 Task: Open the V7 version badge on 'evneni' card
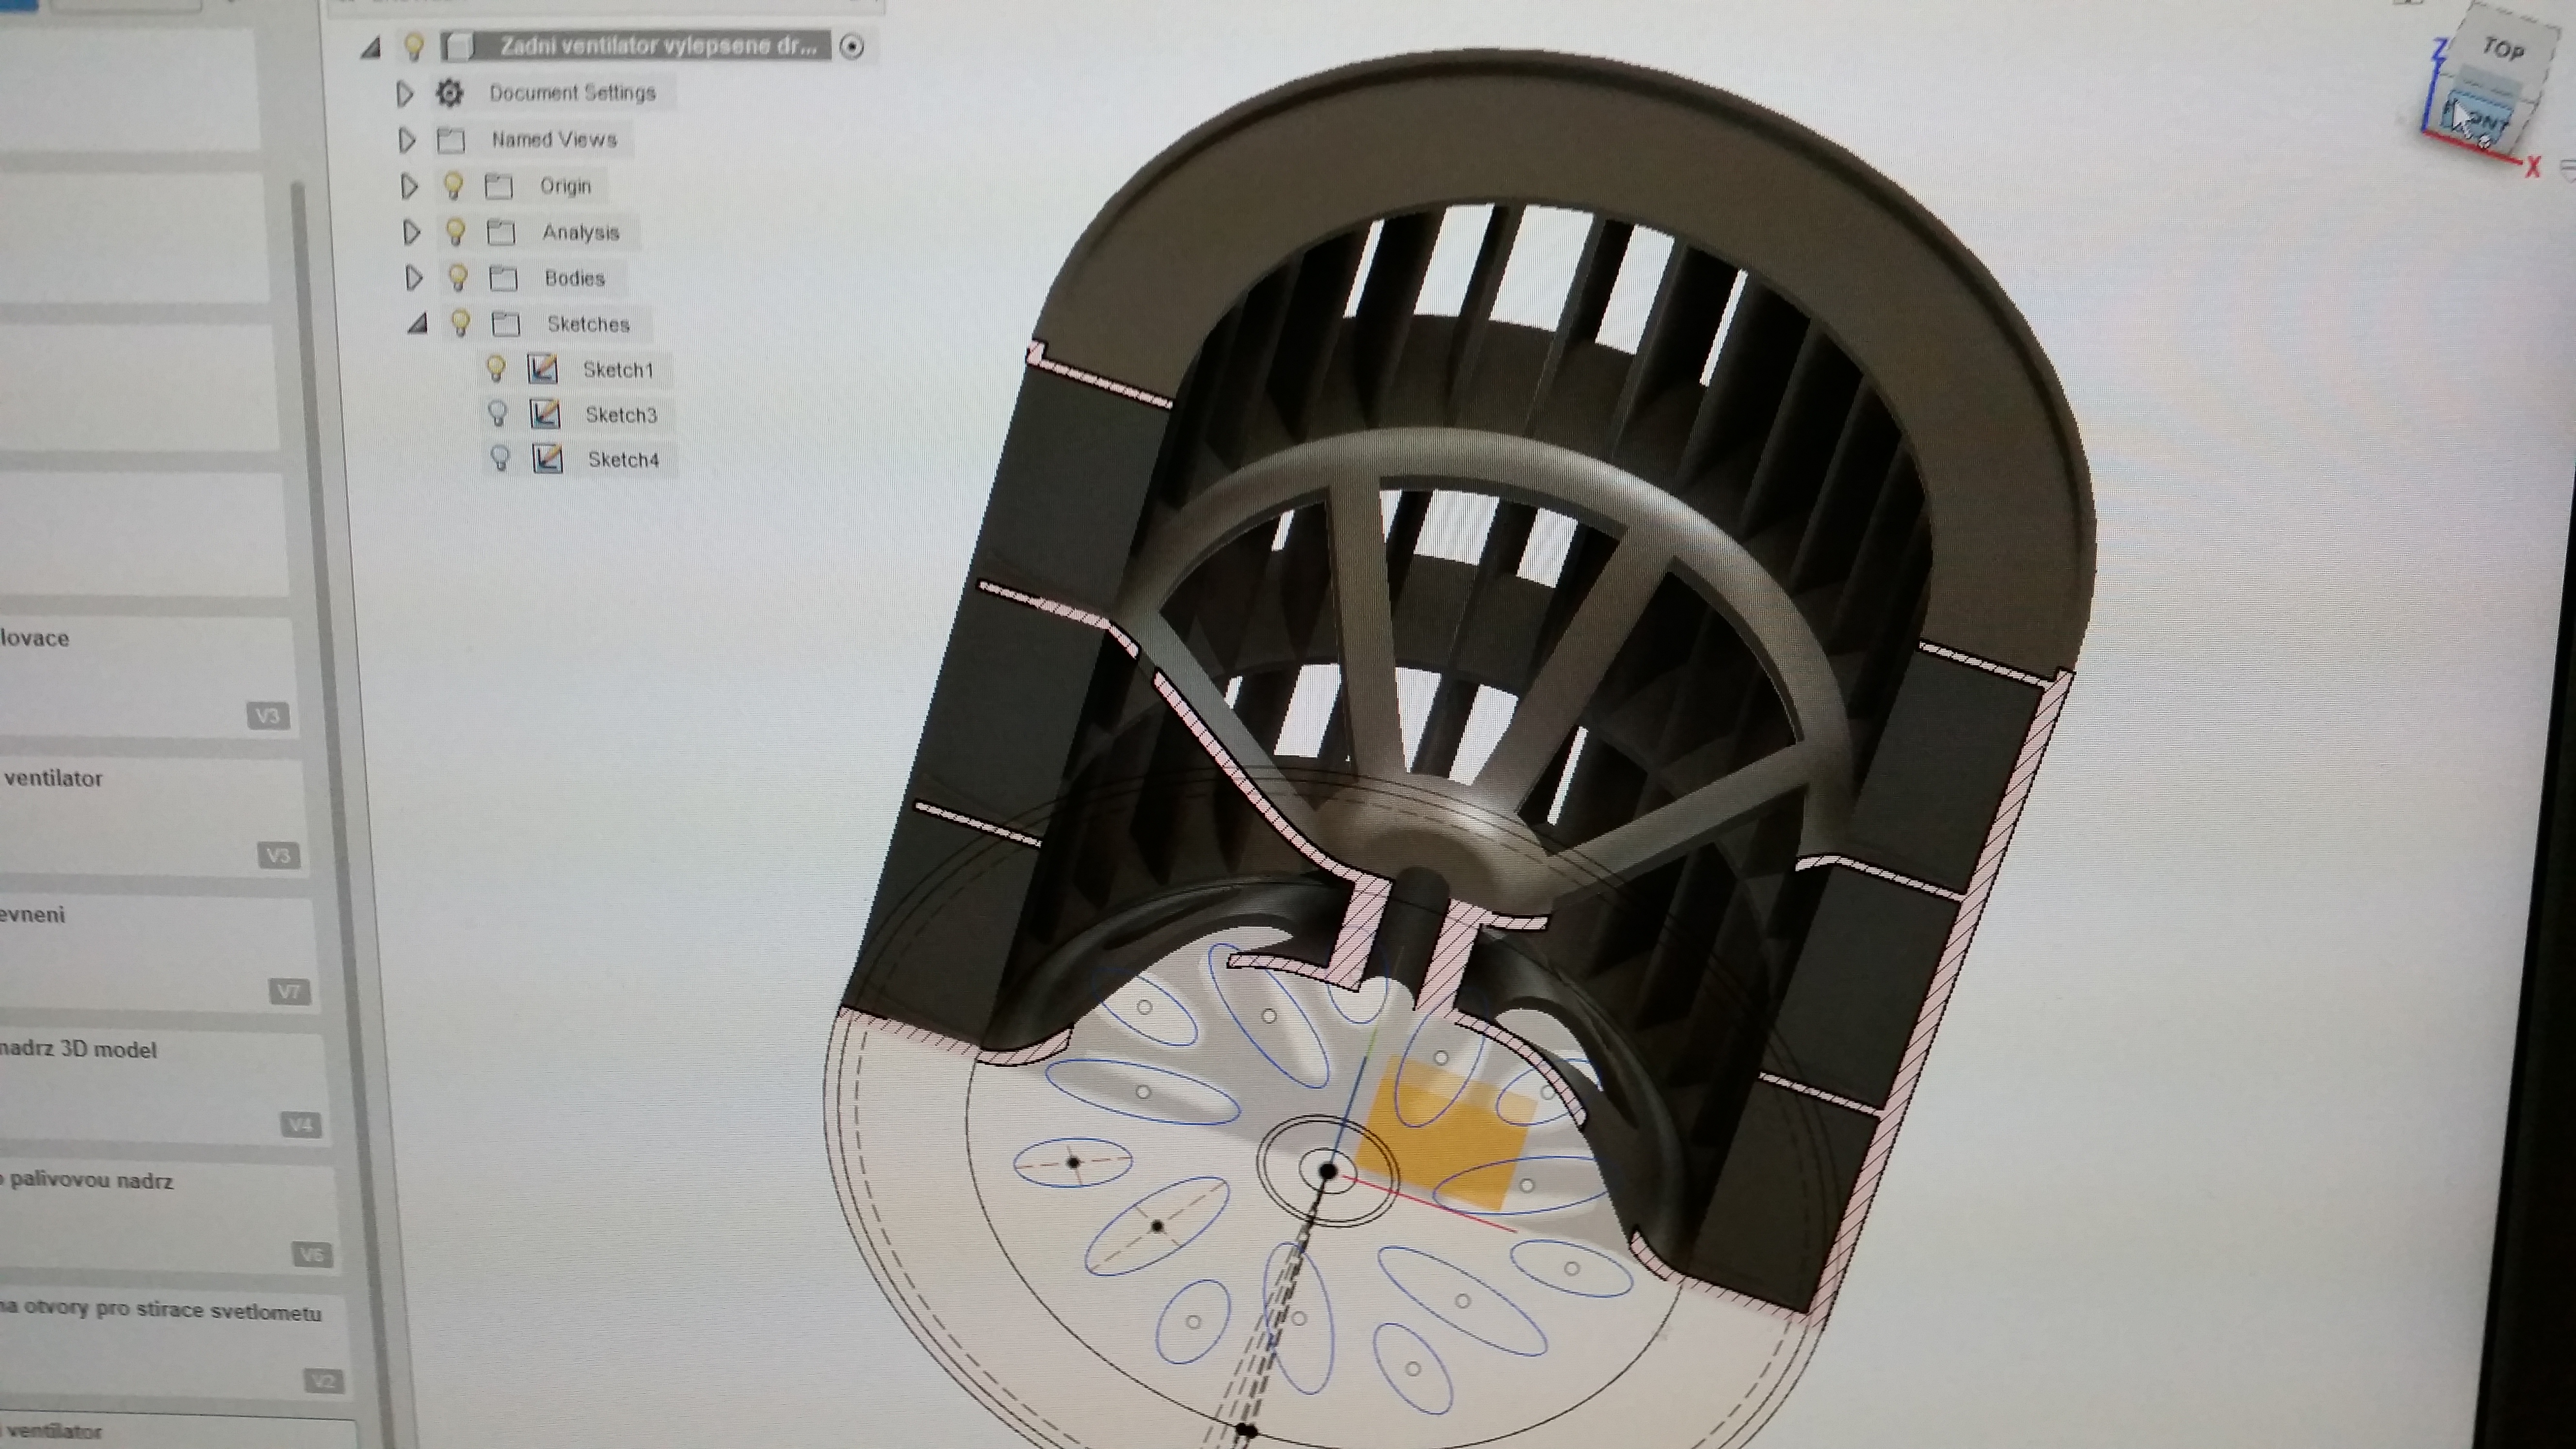point(289,992)
